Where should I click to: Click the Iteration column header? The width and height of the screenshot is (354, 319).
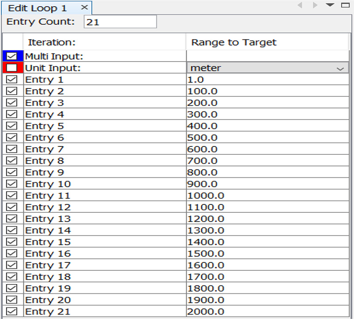[104, 42]
